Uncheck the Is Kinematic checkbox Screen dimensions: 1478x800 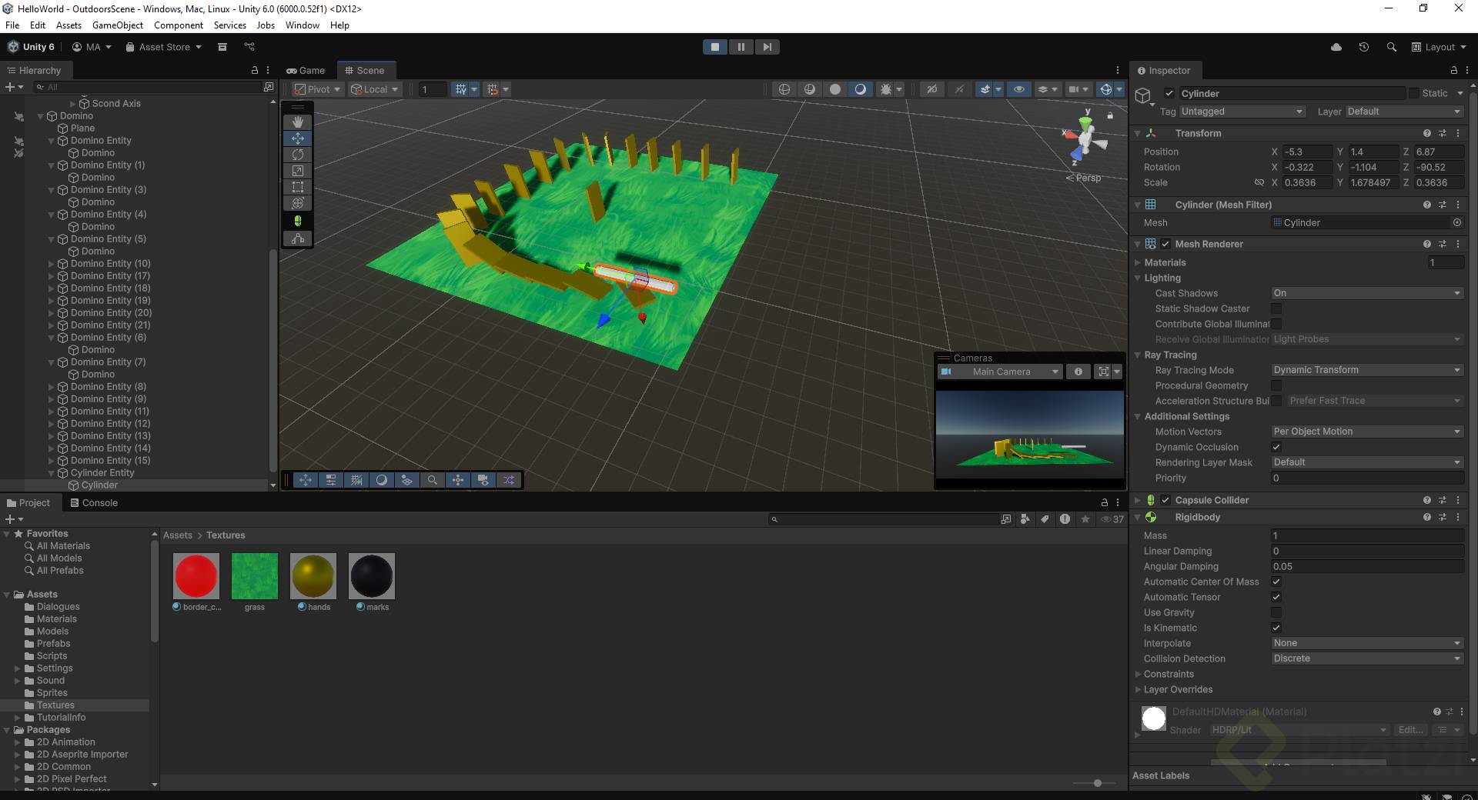pyautogui.click(x=1276, y=628)
